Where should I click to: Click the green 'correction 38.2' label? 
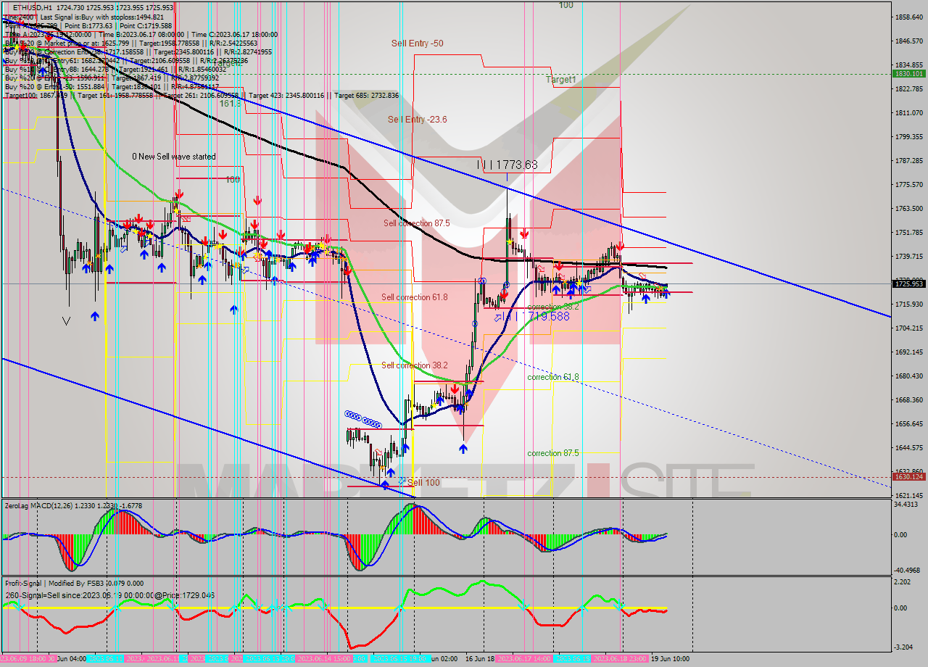[553, 307]
